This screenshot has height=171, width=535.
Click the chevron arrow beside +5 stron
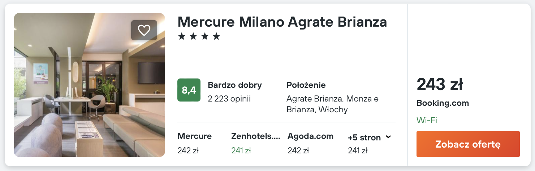[x=388, y=137]
